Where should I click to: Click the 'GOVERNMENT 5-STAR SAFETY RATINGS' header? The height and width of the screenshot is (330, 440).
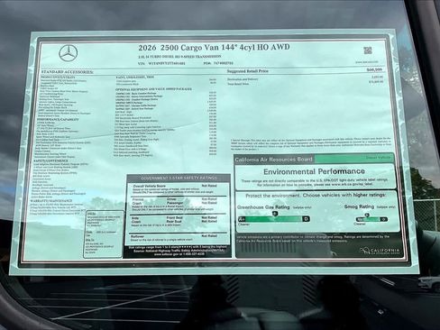(x=179, y=178)
